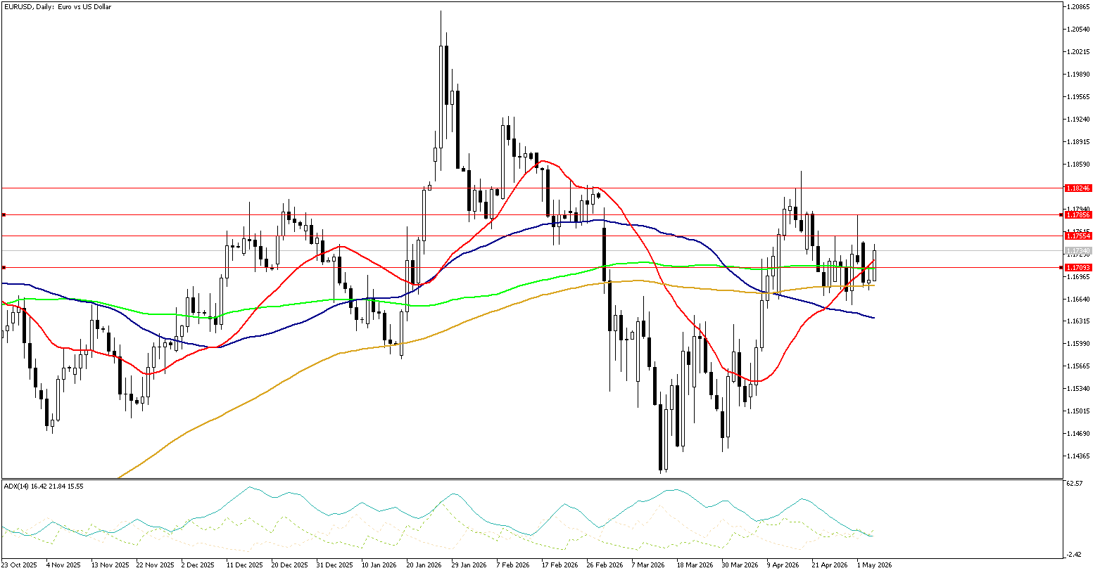Click the '17 Feb 2026' date label

(559, 565)
